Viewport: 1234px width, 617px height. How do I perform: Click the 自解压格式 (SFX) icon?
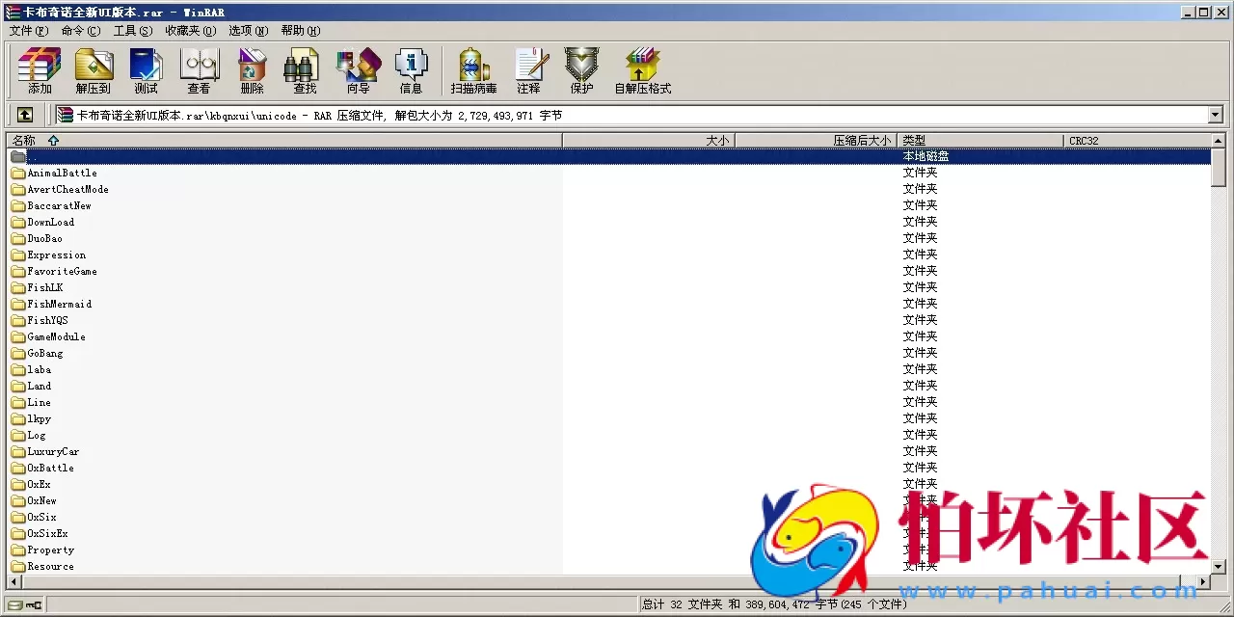[x=642, y=67]
